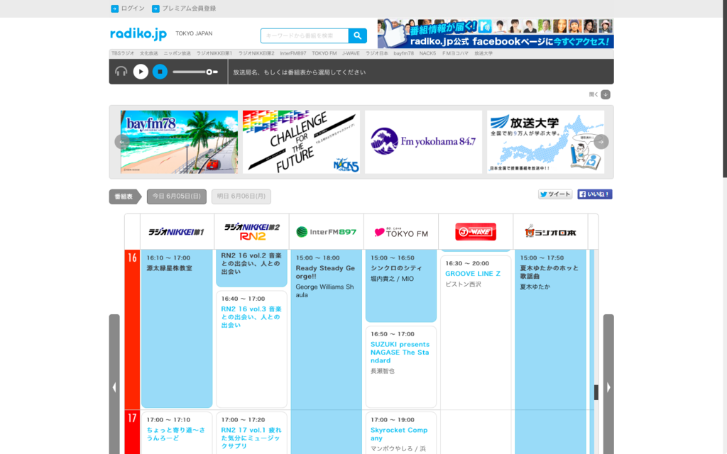The height and width of the screenshot is (454, 727).
Task: Open the Skyrocket Company program
Action: point(399,434)
